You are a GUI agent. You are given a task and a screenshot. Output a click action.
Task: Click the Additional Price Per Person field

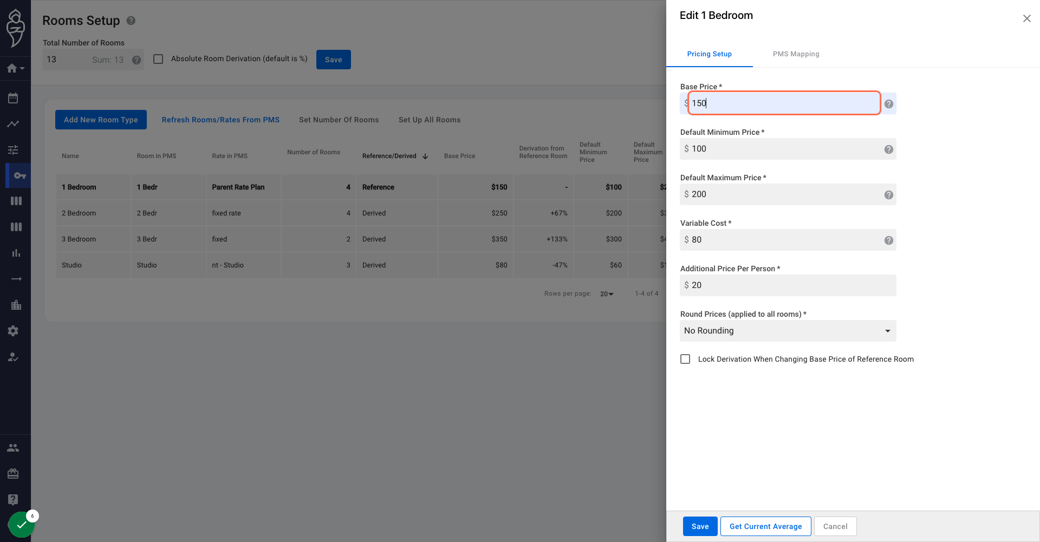pyautogui.click(x=788, y=285)
